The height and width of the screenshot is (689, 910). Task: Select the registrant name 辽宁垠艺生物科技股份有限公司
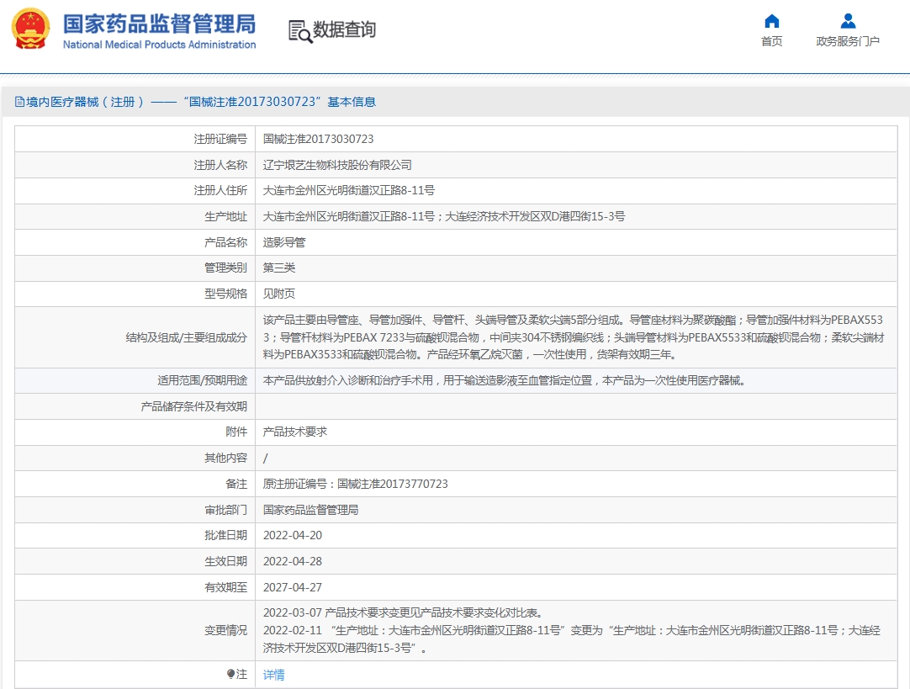point(337,165)
